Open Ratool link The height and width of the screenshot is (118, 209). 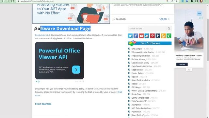134,84
